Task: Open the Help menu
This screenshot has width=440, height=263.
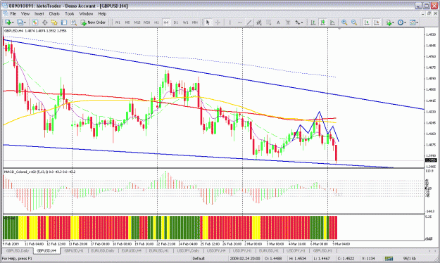Action: pyautogui.click(x=102, y=13)
